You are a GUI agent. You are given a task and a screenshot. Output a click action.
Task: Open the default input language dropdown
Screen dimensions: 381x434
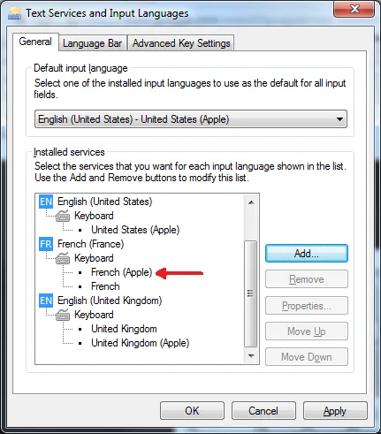pos(191,119)
